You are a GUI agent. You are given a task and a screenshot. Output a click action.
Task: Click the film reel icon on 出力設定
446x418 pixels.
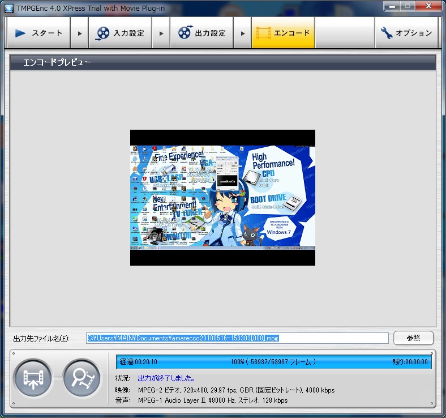click(185, 32)
